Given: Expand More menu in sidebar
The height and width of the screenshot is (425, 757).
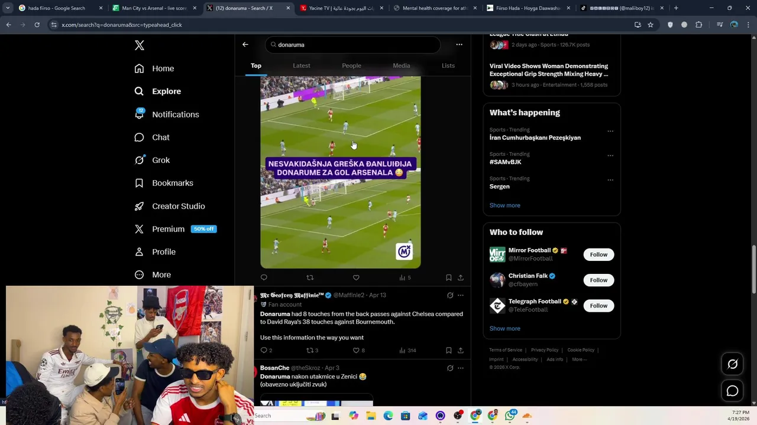Looking at the screenshot, I should point(153,275).
